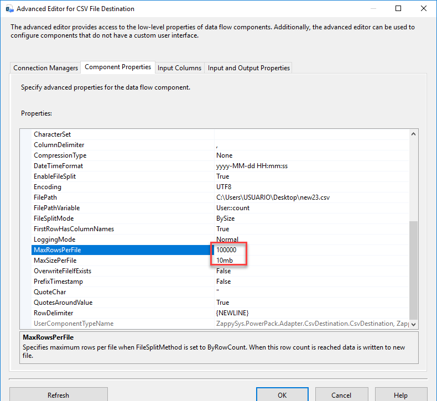Select the highlighted MaxRowsPerFile property
The image size is (437, 401).
pos(123,250)
